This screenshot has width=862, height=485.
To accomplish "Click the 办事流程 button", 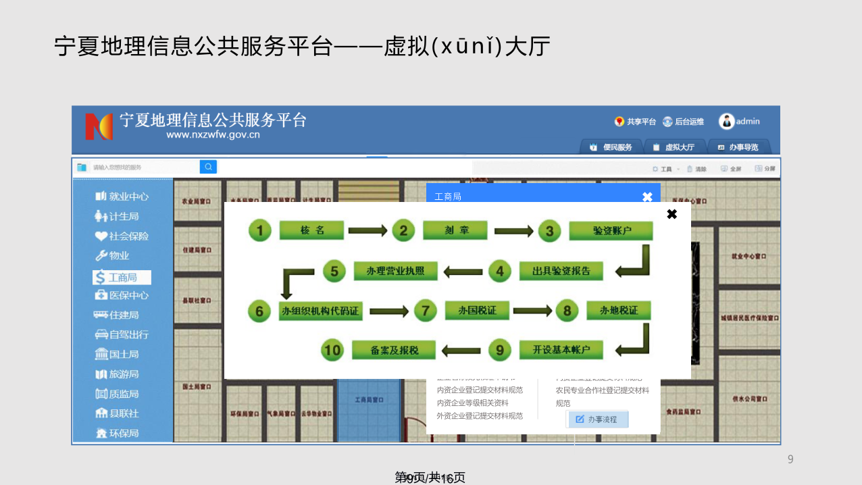I will (x=597, y=419).
